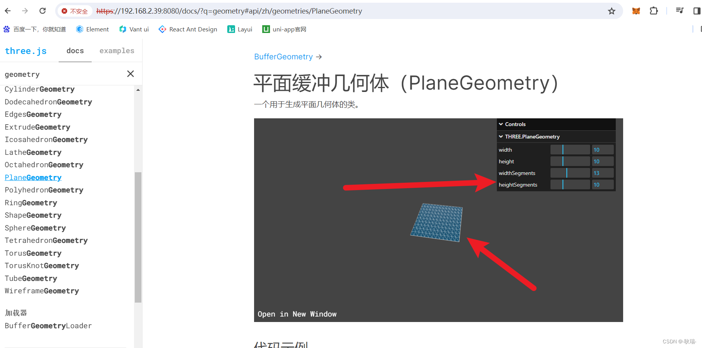
Task: Open WireframeGeometry in the sidebar
Action: point(42,291)
